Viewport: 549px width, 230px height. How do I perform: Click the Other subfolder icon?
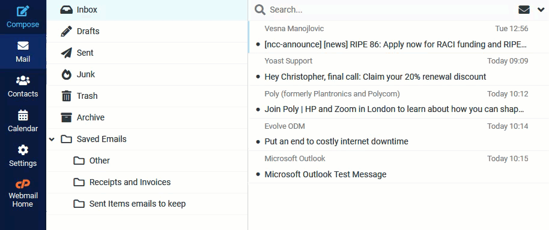(x=79, y=161)
